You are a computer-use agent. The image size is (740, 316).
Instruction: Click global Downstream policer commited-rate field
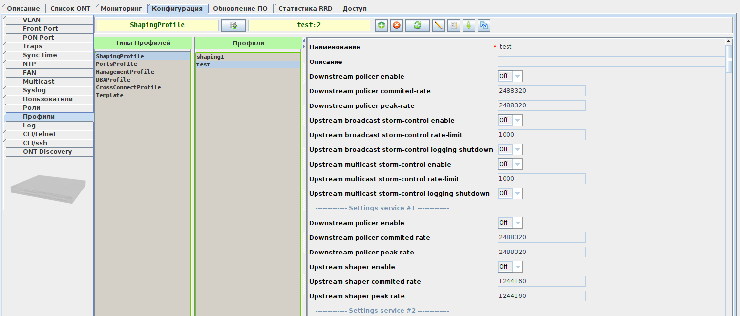pyautogui.click(x=541, y=91)
